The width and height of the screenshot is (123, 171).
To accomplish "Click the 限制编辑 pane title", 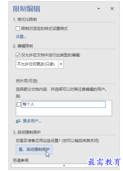I will coord(26,9).
